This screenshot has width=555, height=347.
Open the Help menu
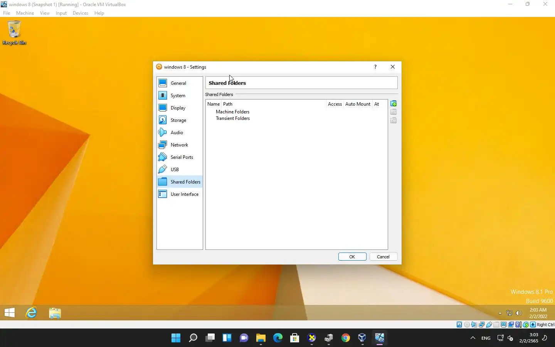(x=99, y=13)
